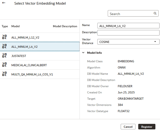Click the model type icon for ALL_MINILM_L6_V2
Screen dimensions: 160x131
[4, 46]
